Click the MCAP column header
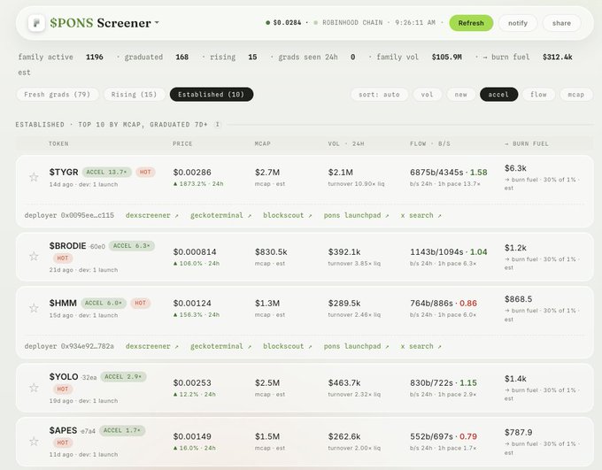The image size is (602, 470). coord(263,143)
